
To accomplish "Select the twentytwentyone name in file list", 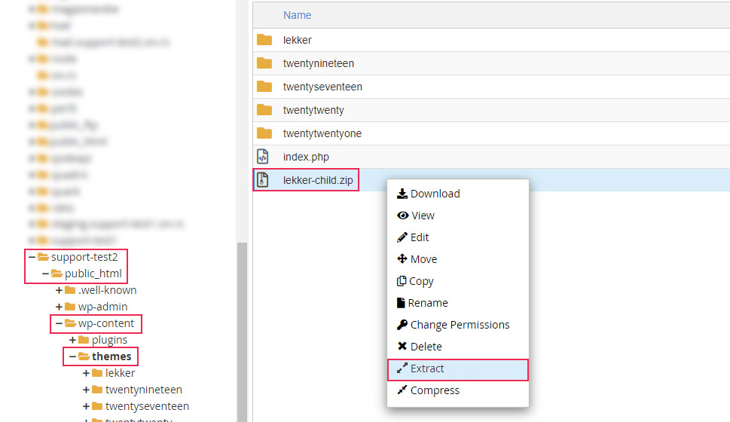I will click(x=322, y=133).
